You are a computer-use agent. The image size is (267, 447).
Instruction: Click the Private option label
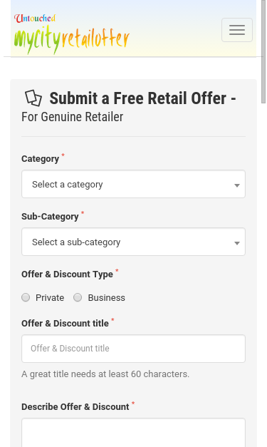pos(50,297)
